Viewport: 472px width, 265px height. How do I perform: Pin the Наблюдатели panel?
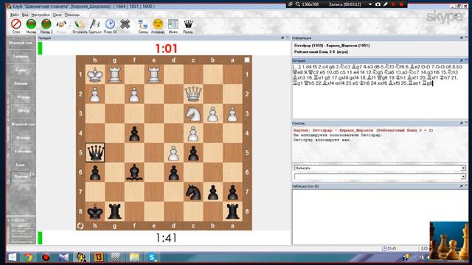tap(461, 186)
